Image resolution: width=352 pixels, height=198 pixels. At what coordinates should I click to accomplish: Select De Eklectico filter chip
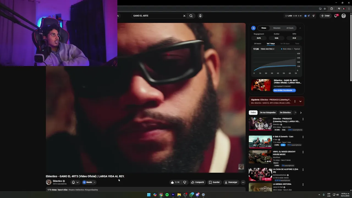285,112
